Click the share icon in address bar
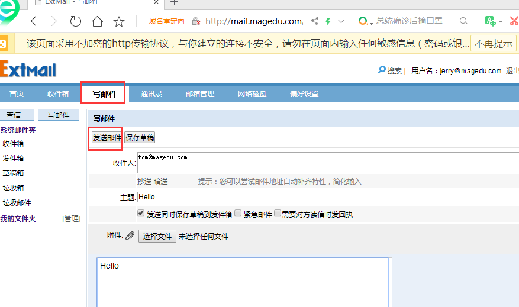The height and width of the screenshot is (307, 519). [x=315, y=21]
